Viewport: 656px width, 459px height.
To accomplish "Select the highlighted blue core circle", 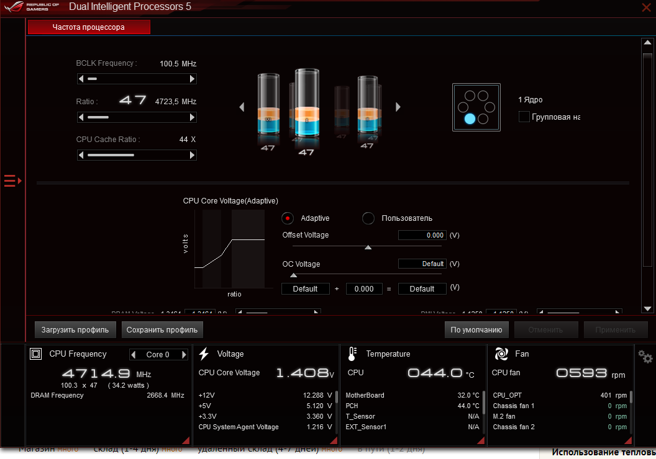I will (x=470, y=119).
